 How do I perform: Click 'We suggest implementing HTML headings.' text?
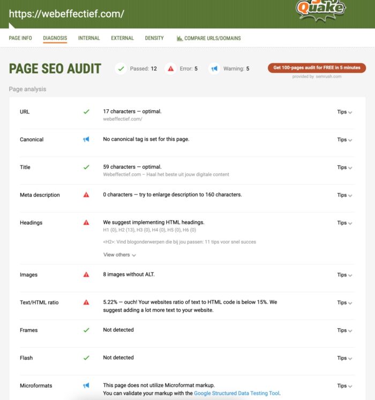coord(154,222)
